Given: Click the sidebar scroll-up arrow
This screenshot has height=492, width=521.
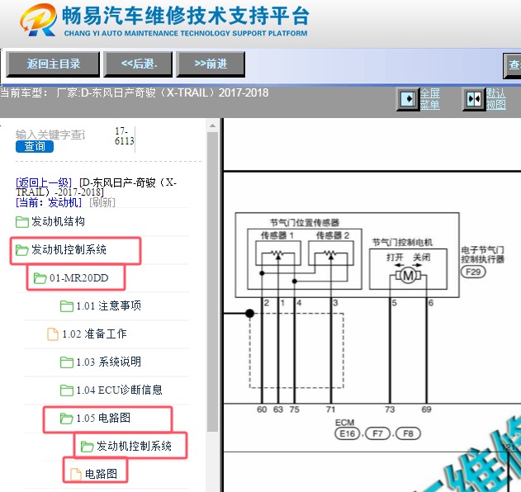Looking at the screenshot, I should pos(213,126).
